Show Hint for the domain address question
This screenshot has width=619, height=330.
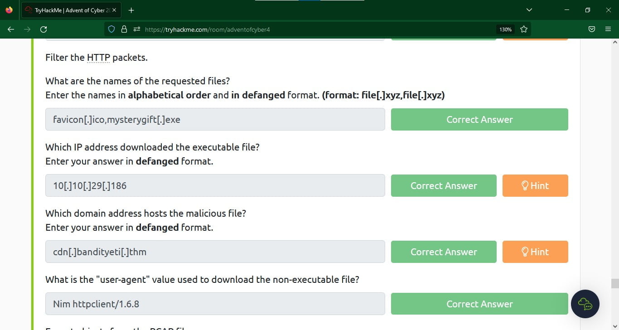[x=535, y=252]
